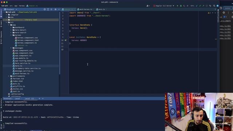The image size is (233, 131).
Task: Expand the hero-detail folder
Action: tap(11, 30)
